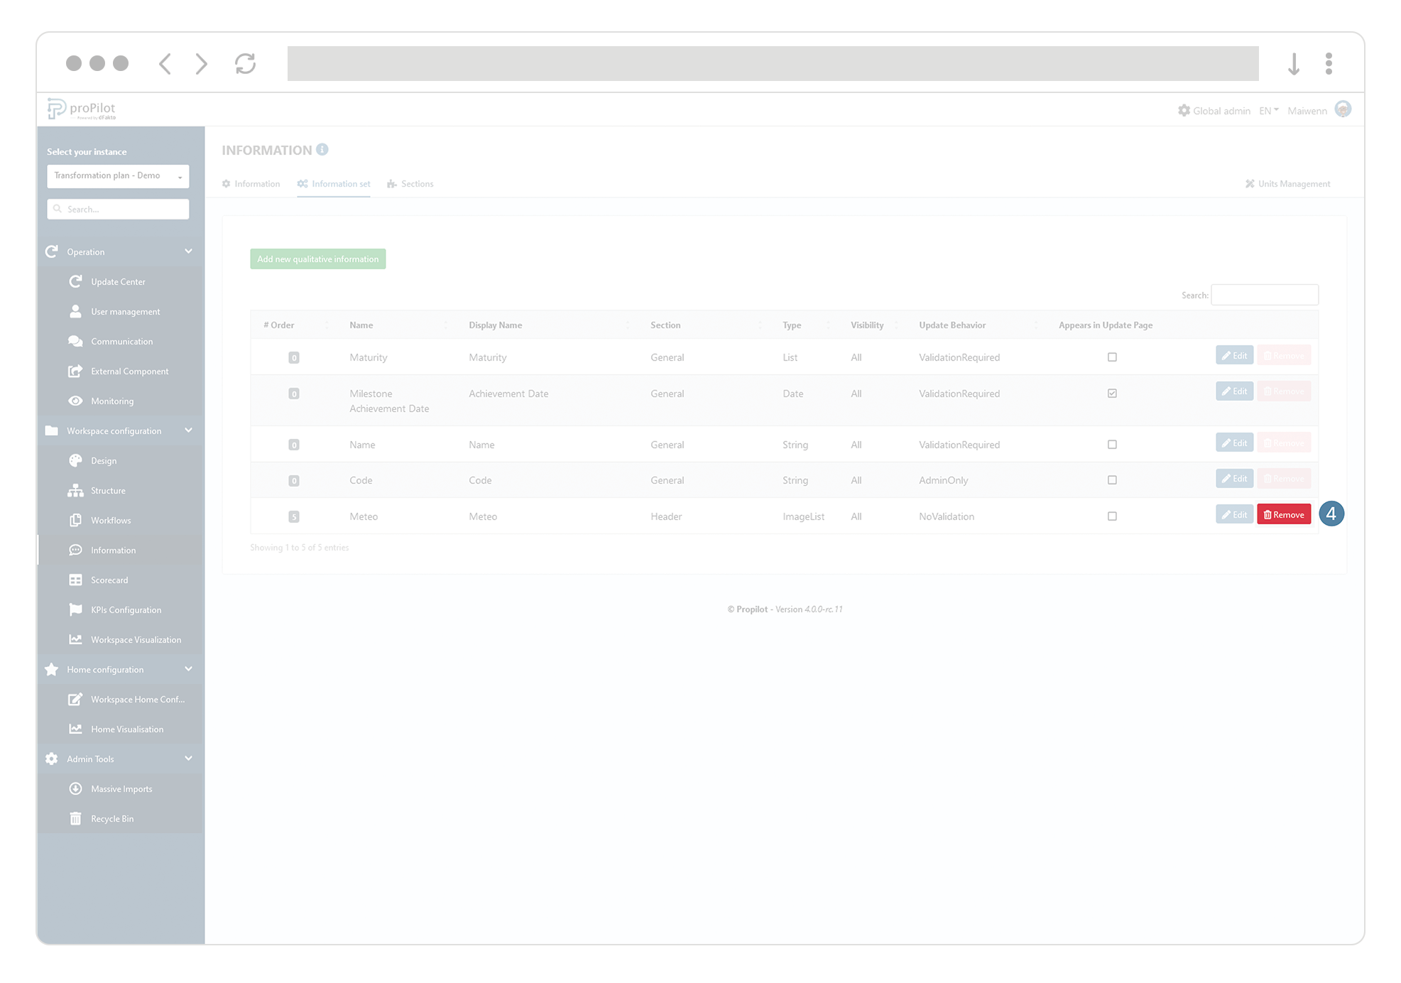Image resolution: width=1401 pixels, height=983 pixels.
Task: Sort table by the Section column header
Action: click(665, 325)
